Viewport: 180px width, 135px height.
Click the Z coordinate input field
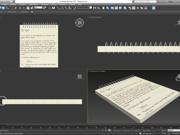click(x=137, y=130)
